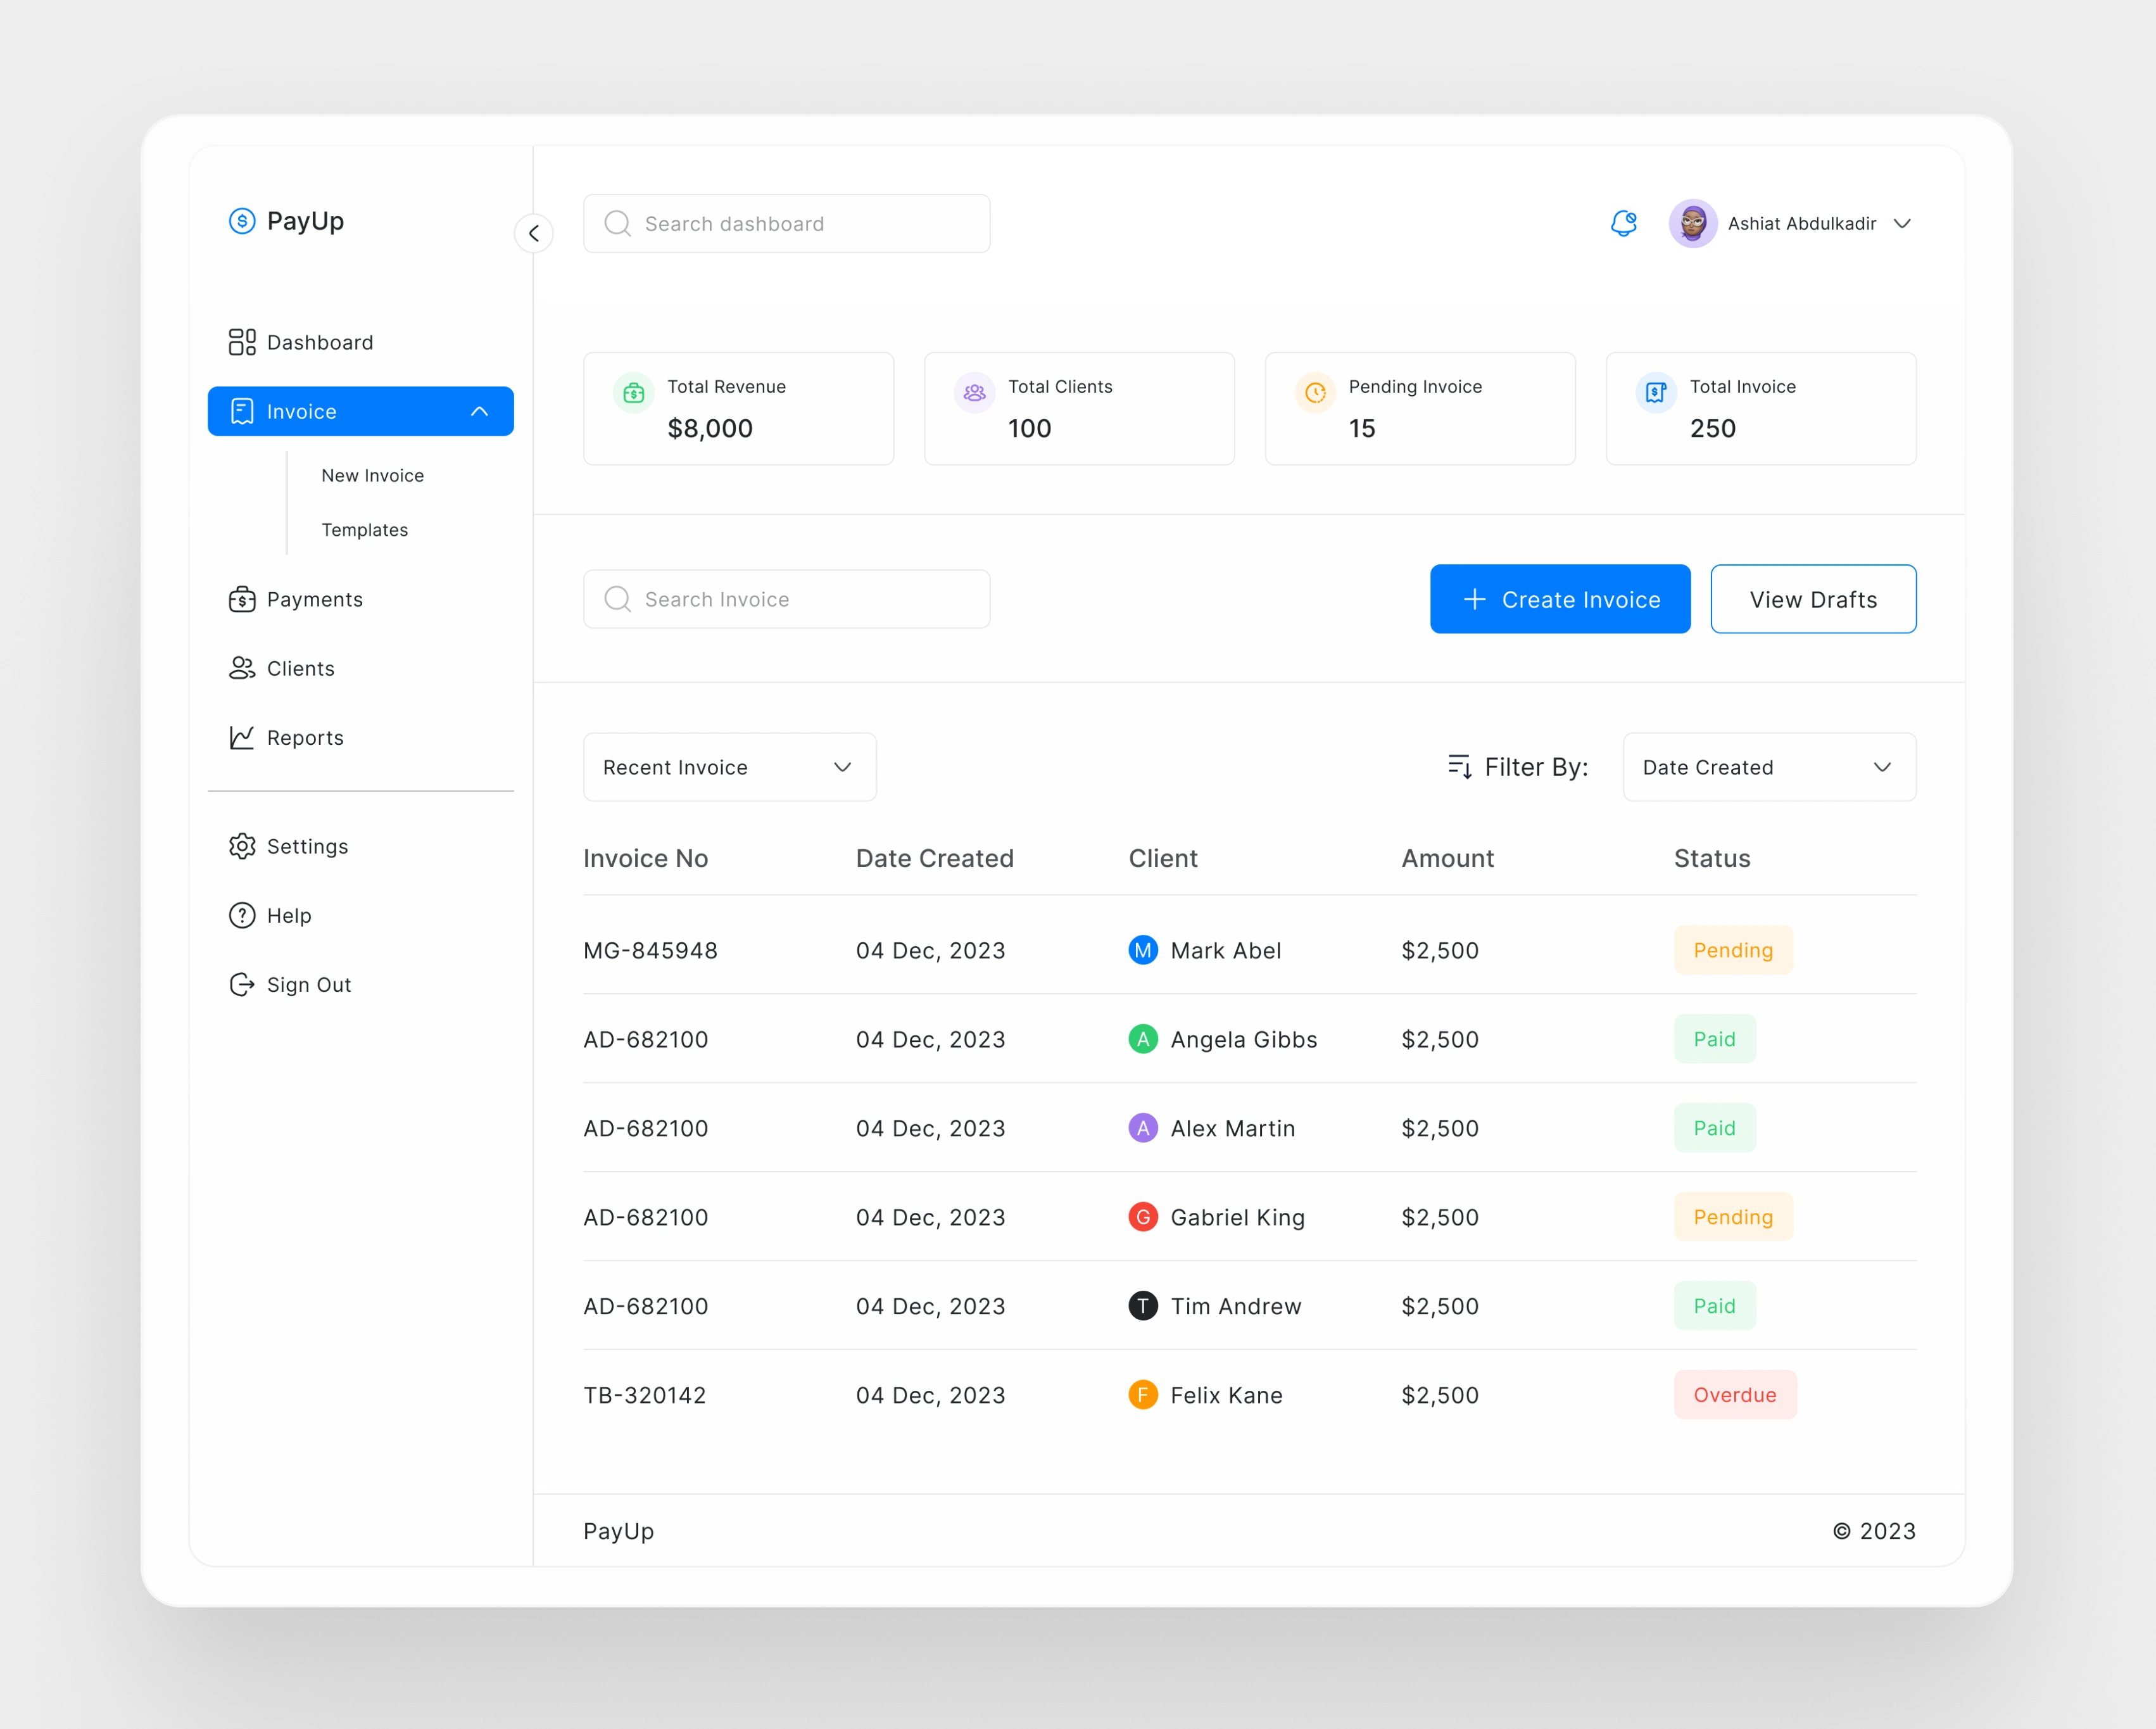The width and height of the screenshot is (2156, 1729).
Task: Click the Create Invoice button
Action: pyautogui.click(x=1559, y=599)
